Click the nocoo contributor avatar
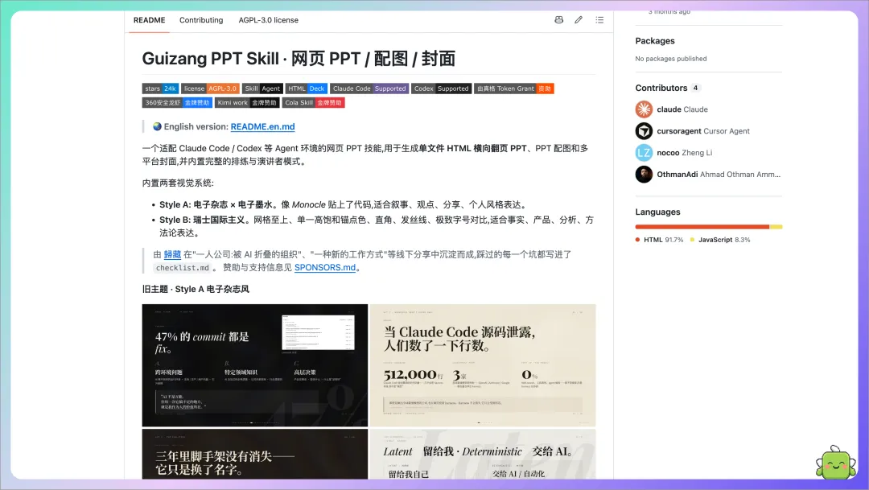869x490 pixels. (644, 152)
